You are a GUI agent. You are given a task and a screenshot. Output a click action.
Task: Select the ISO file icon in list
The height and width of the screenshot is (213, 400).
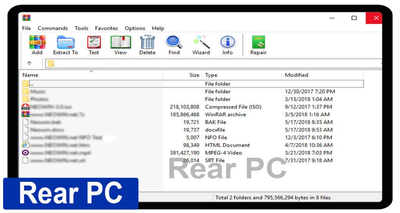point(25,107)
